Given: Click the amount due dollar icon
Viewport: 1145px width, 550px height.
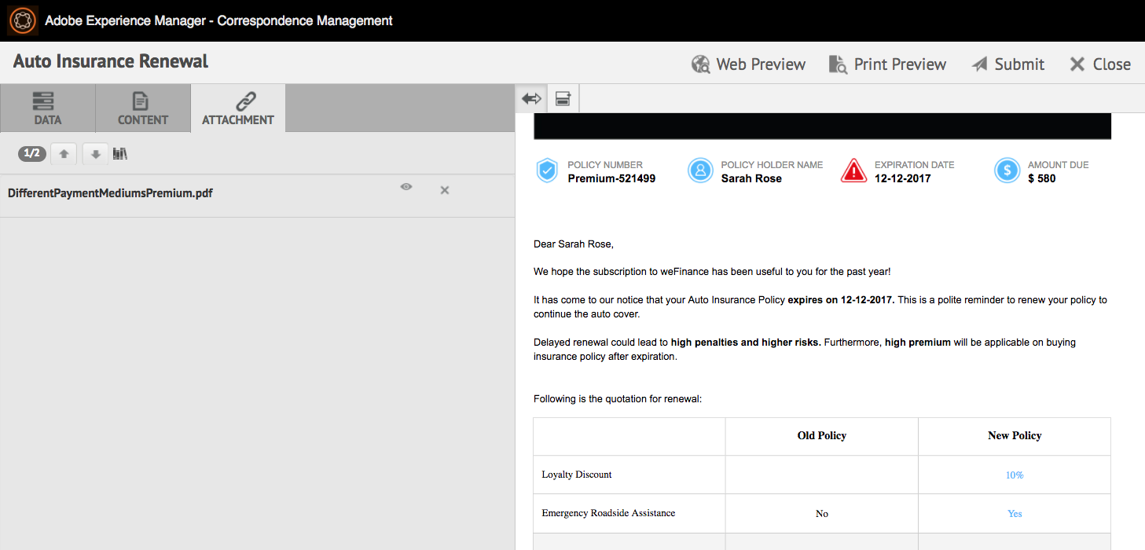Looking at the screenshot, I should coord(1007,170).
